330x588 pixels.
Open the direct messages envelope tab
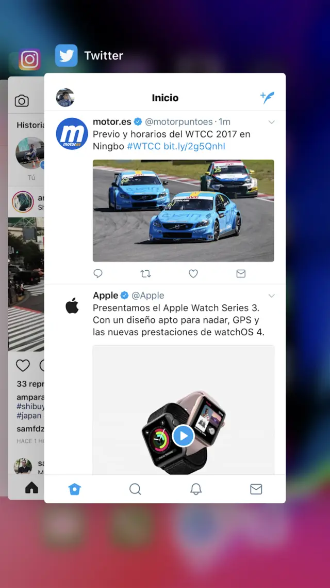(x=256, y=489)
